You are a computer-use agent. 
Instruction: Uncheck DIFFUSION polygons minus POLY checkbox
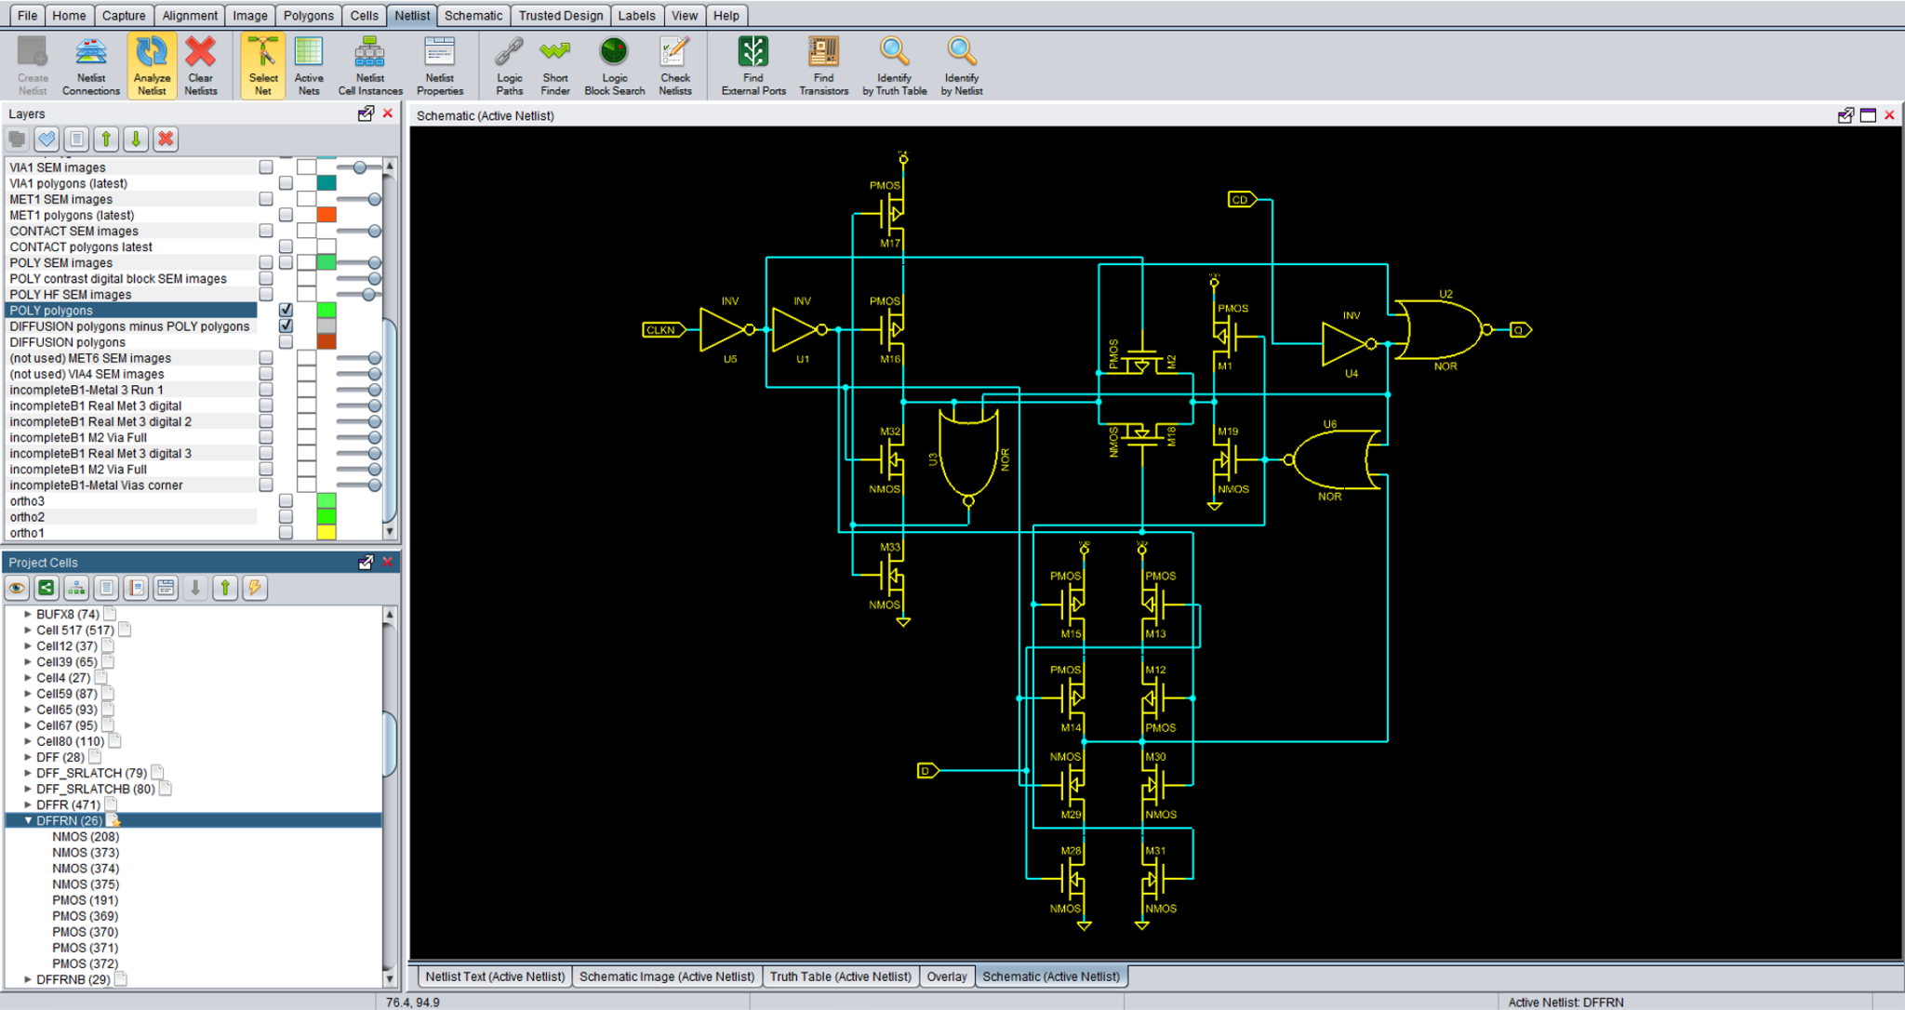point(286,326)
